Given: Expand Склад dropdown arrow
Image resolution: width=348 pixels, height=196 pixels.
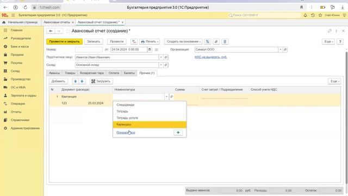Looking at the screenshot, I should (161, 65).
